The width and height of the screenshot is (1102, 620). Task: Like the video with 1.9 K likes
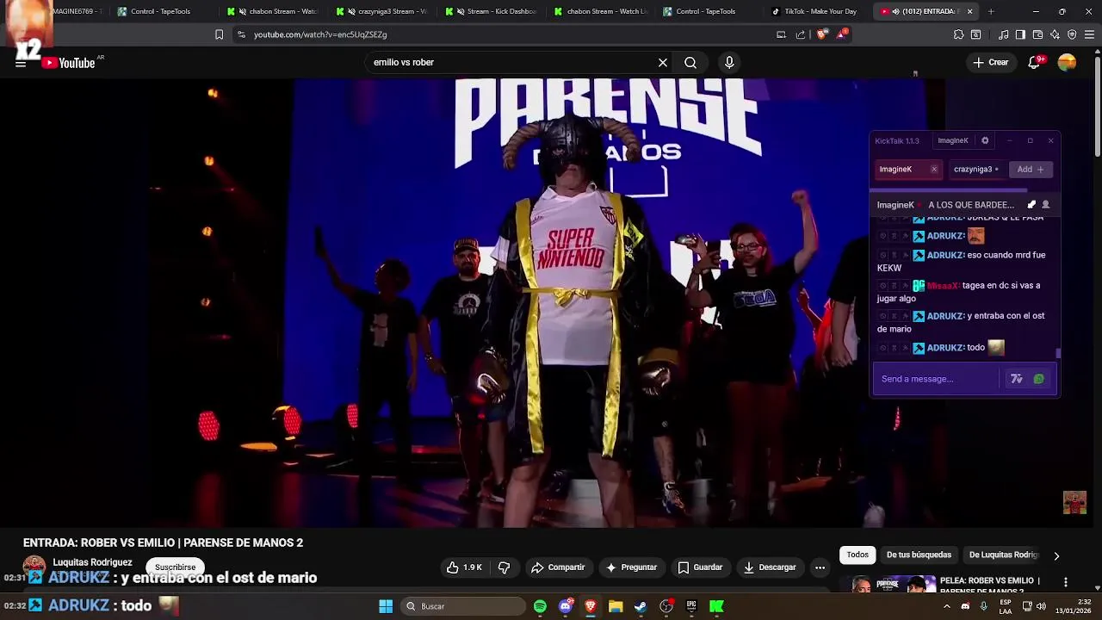click(x=464, y=567)
